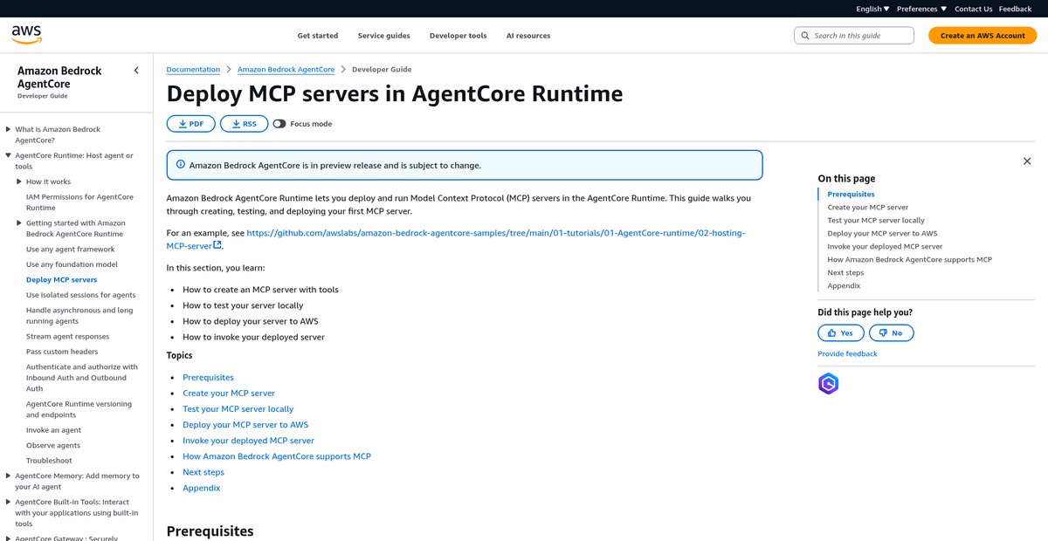Focus the Search in this guide field
This screenshot has height=541, width=1048.
tap(854, 36)
